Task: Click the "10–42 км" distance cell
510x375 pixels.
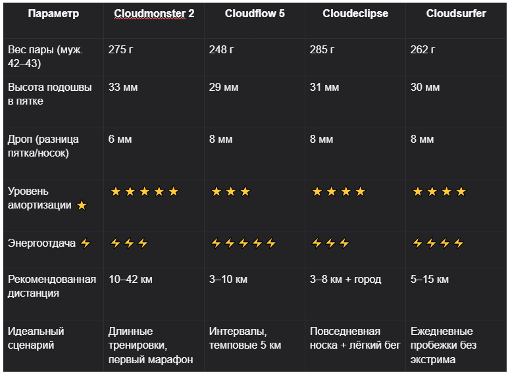Action: [x=130, y=279]
